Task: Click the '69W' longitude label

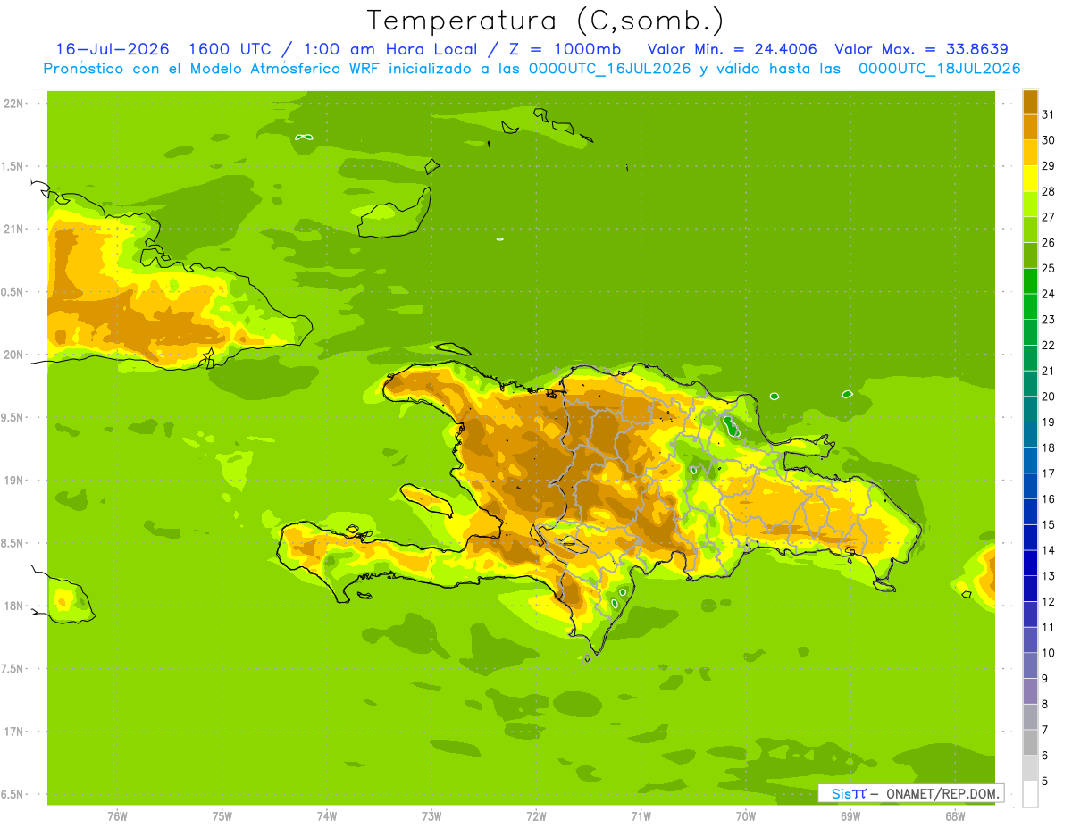Action: (x=850, y=816)
